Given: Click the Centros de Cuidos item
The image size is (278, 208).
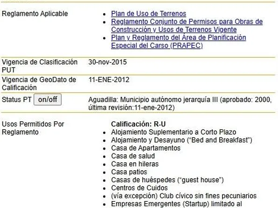Looking at the screenshot, I should point(139,188).
